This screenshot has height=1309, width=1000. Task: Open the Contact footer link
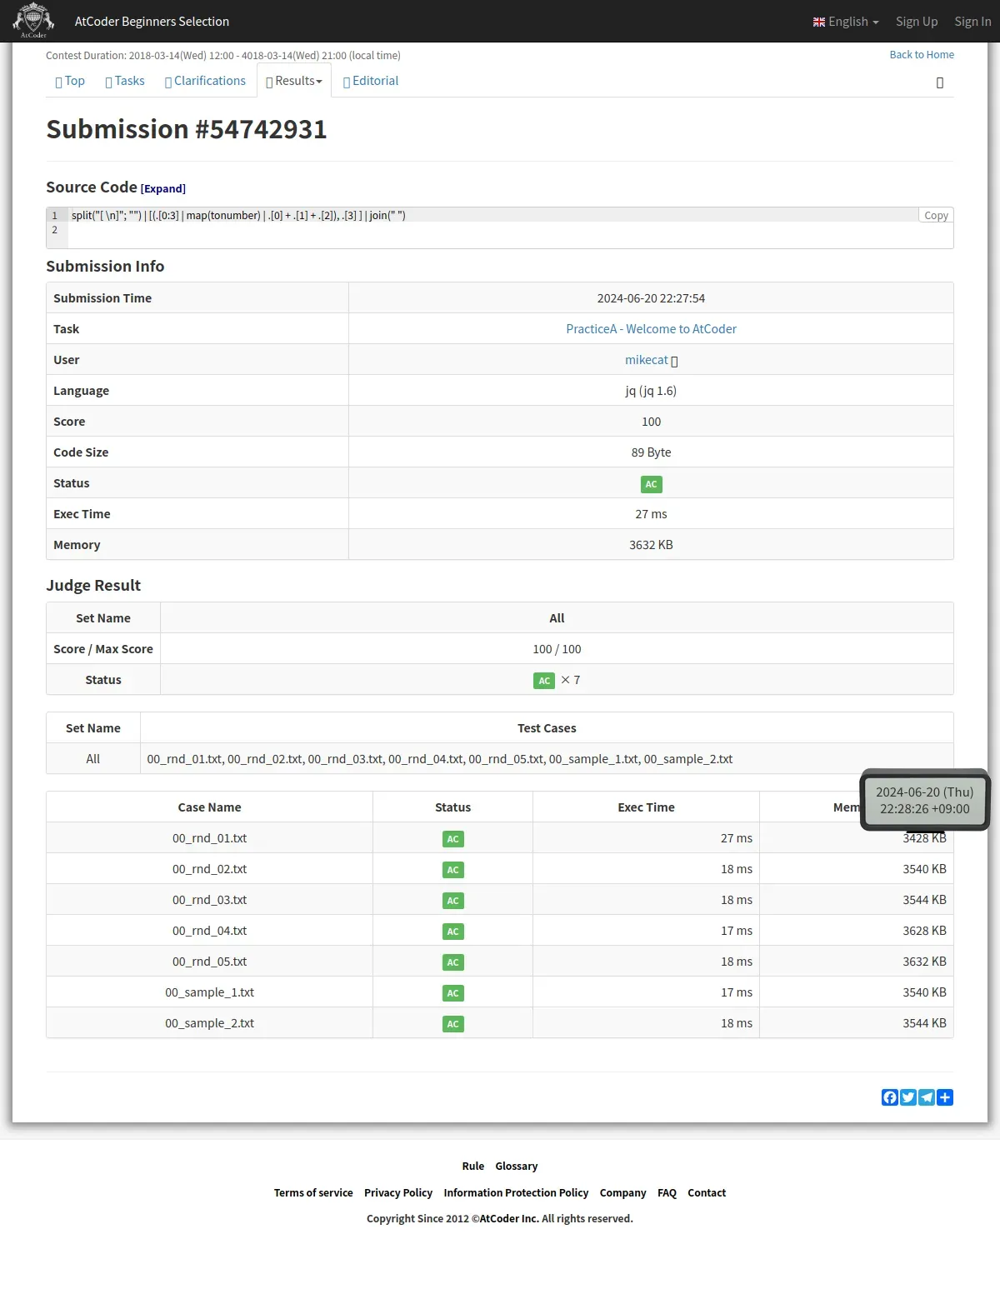[x=707, y=1193]
